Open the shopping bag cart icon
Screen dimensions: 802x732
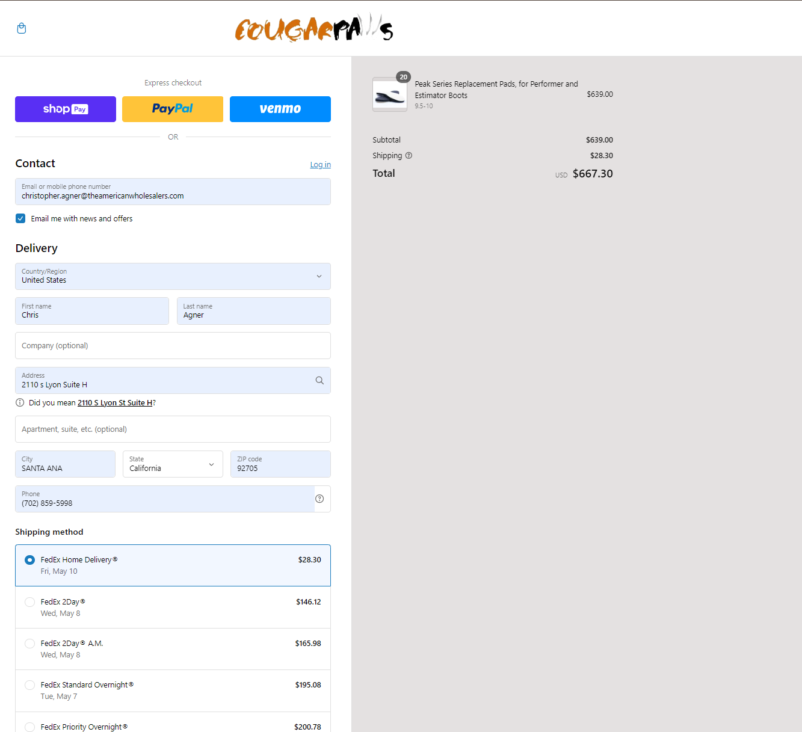pyautogui.click(x=22, y=28)
